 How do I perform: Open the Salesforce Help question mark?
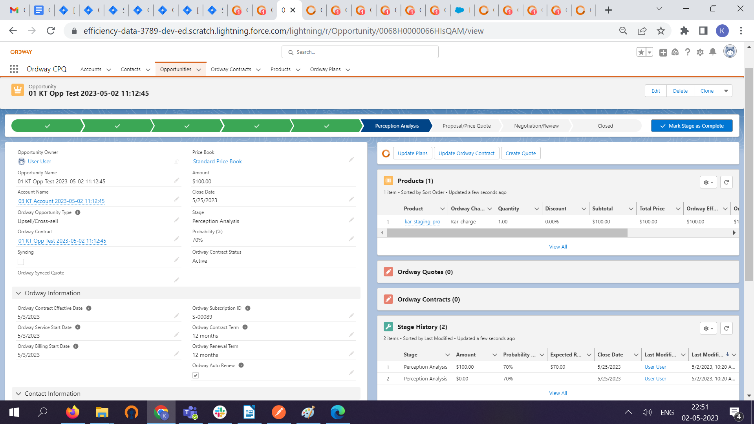688,52
